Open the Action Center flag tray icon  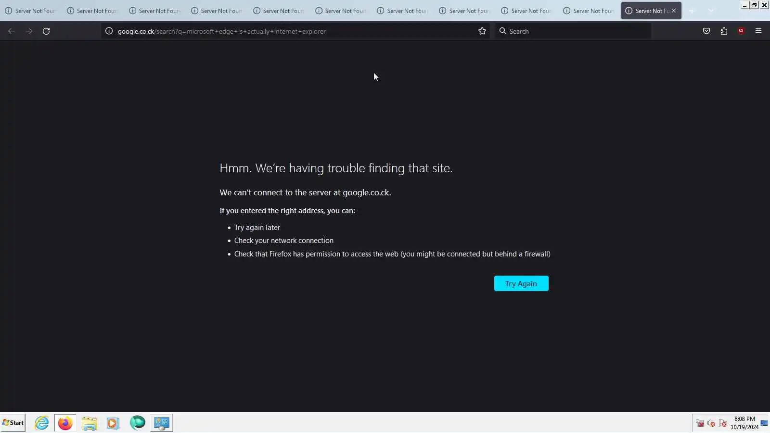click(723, 423)
